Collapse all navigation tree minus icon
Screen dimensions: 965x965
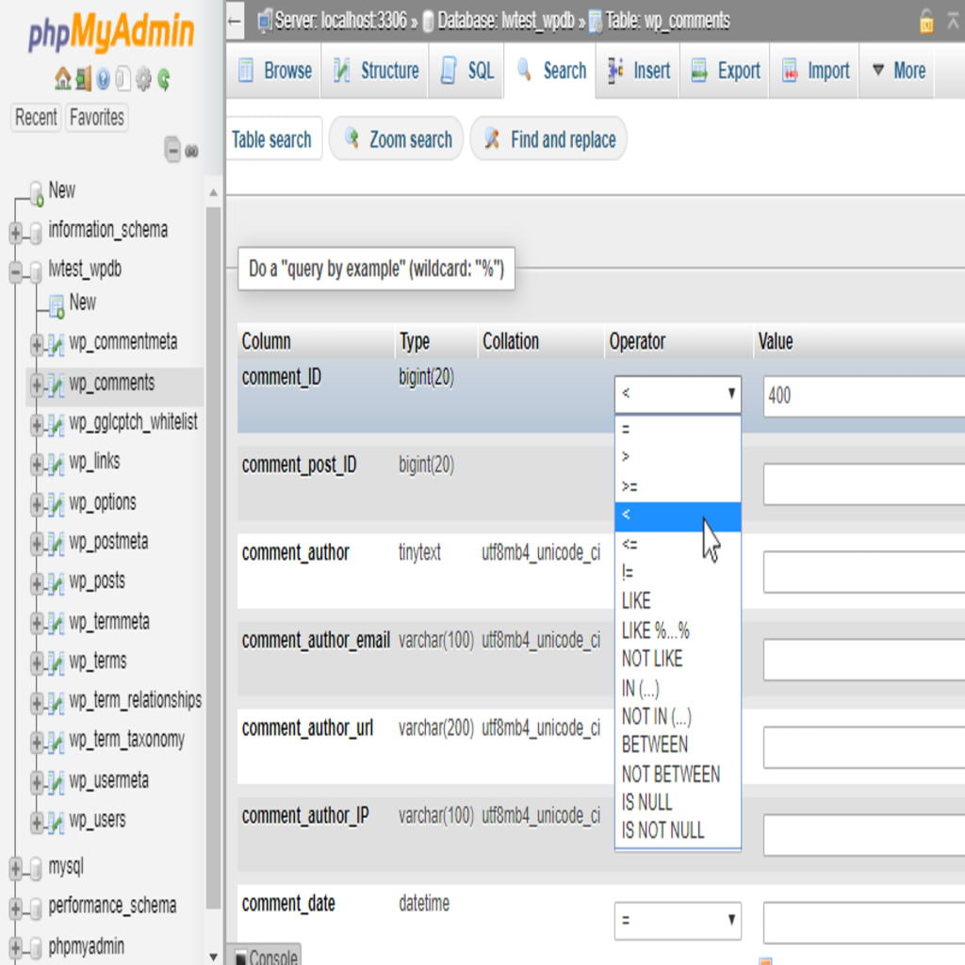point(173,150)
